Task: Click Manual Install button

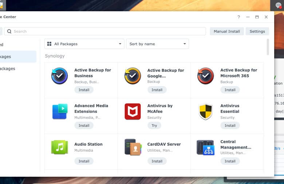Action: click(227, 31)
